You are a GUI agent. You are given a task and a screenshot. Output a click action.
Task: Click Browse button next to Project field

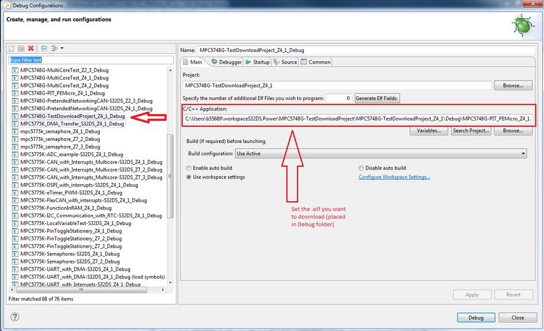pos(513,85)
